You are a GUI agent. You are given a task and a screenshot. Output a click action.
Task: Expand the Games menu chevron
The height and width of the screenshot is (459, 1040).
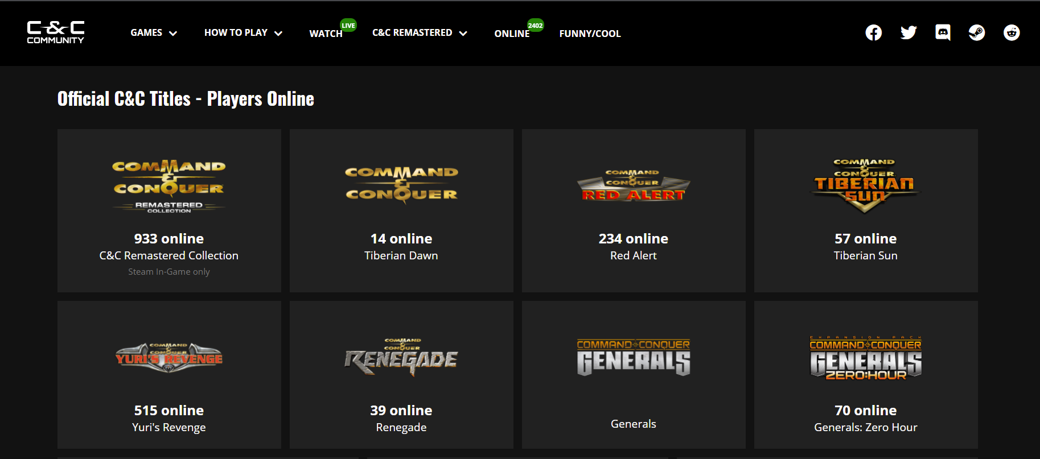173,34
